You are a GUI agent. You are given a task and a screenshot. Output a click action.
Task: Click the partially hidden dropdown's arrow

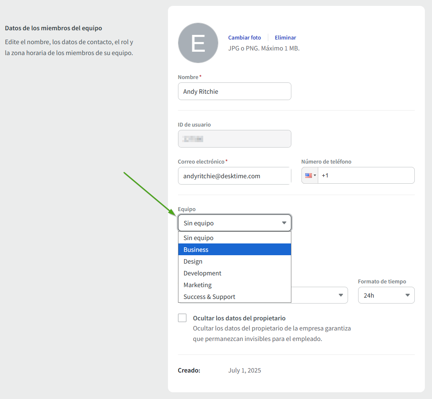[x=341, y=295]
